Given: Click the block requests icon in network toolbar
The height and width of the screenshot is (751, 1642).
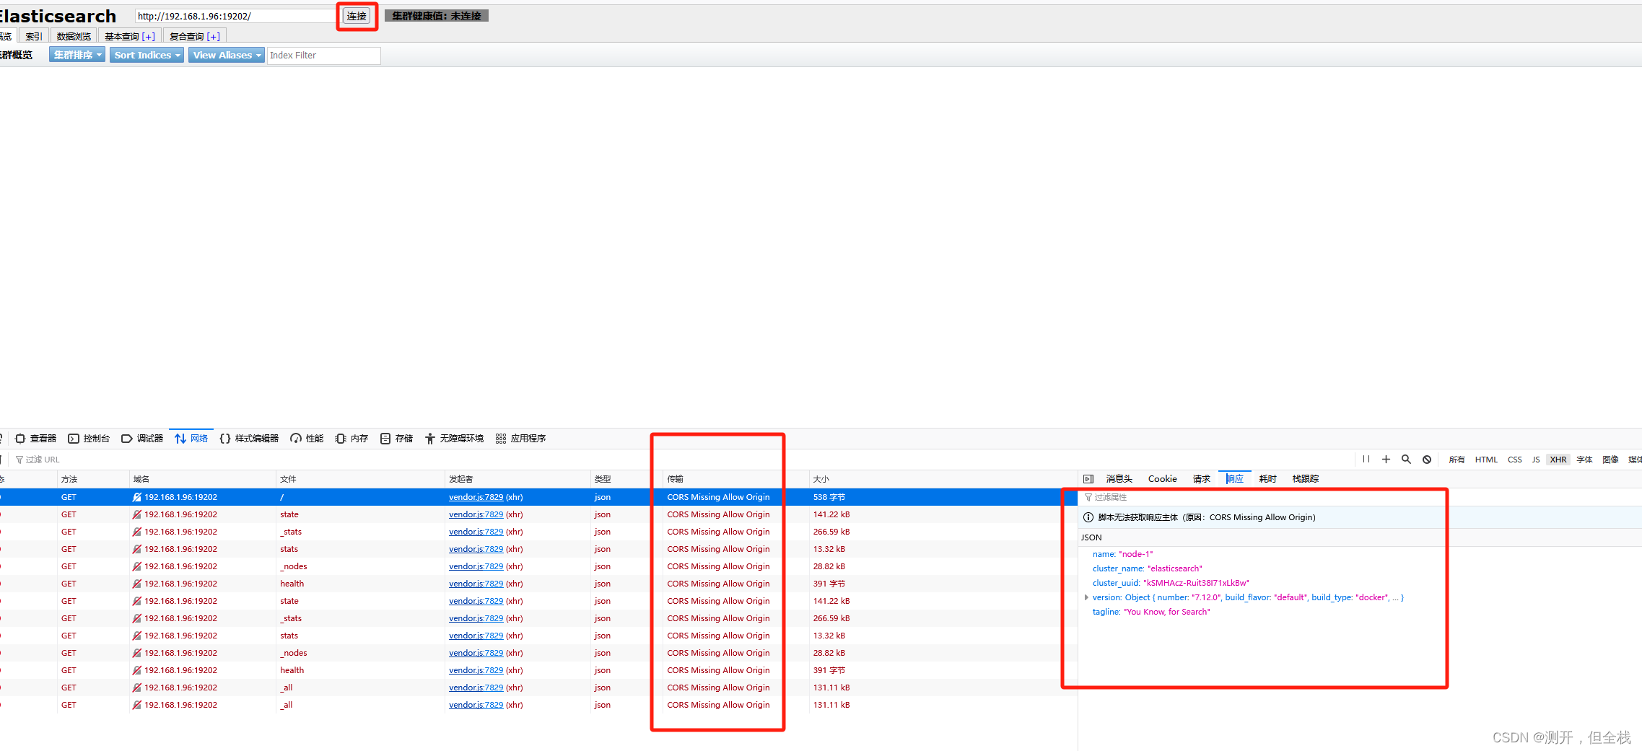Looking at the screenshot, I should (1427, 459).
